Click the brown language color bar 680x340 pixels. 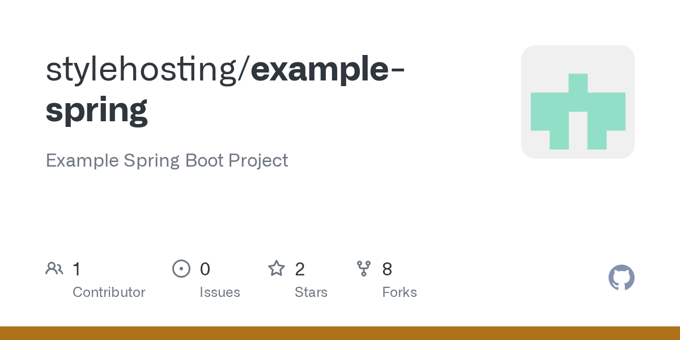pyautogui.click(x=340, y=333)
